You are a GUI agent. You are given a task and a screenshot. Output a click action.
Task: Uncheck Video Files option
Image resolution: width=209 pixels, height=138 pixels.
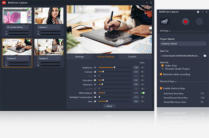click(x=162, y=65)
